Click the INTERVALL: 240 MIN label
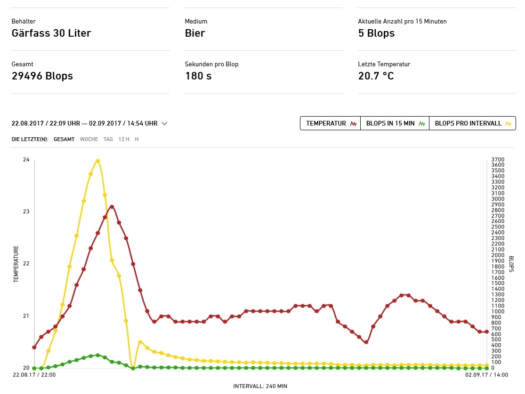Screen dimensions: 525x394 pos(260,386)
